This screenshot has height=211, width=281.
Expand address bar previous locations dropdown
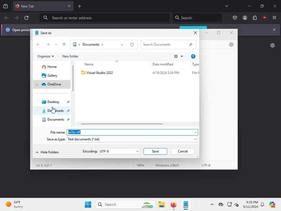pos(122,45)
